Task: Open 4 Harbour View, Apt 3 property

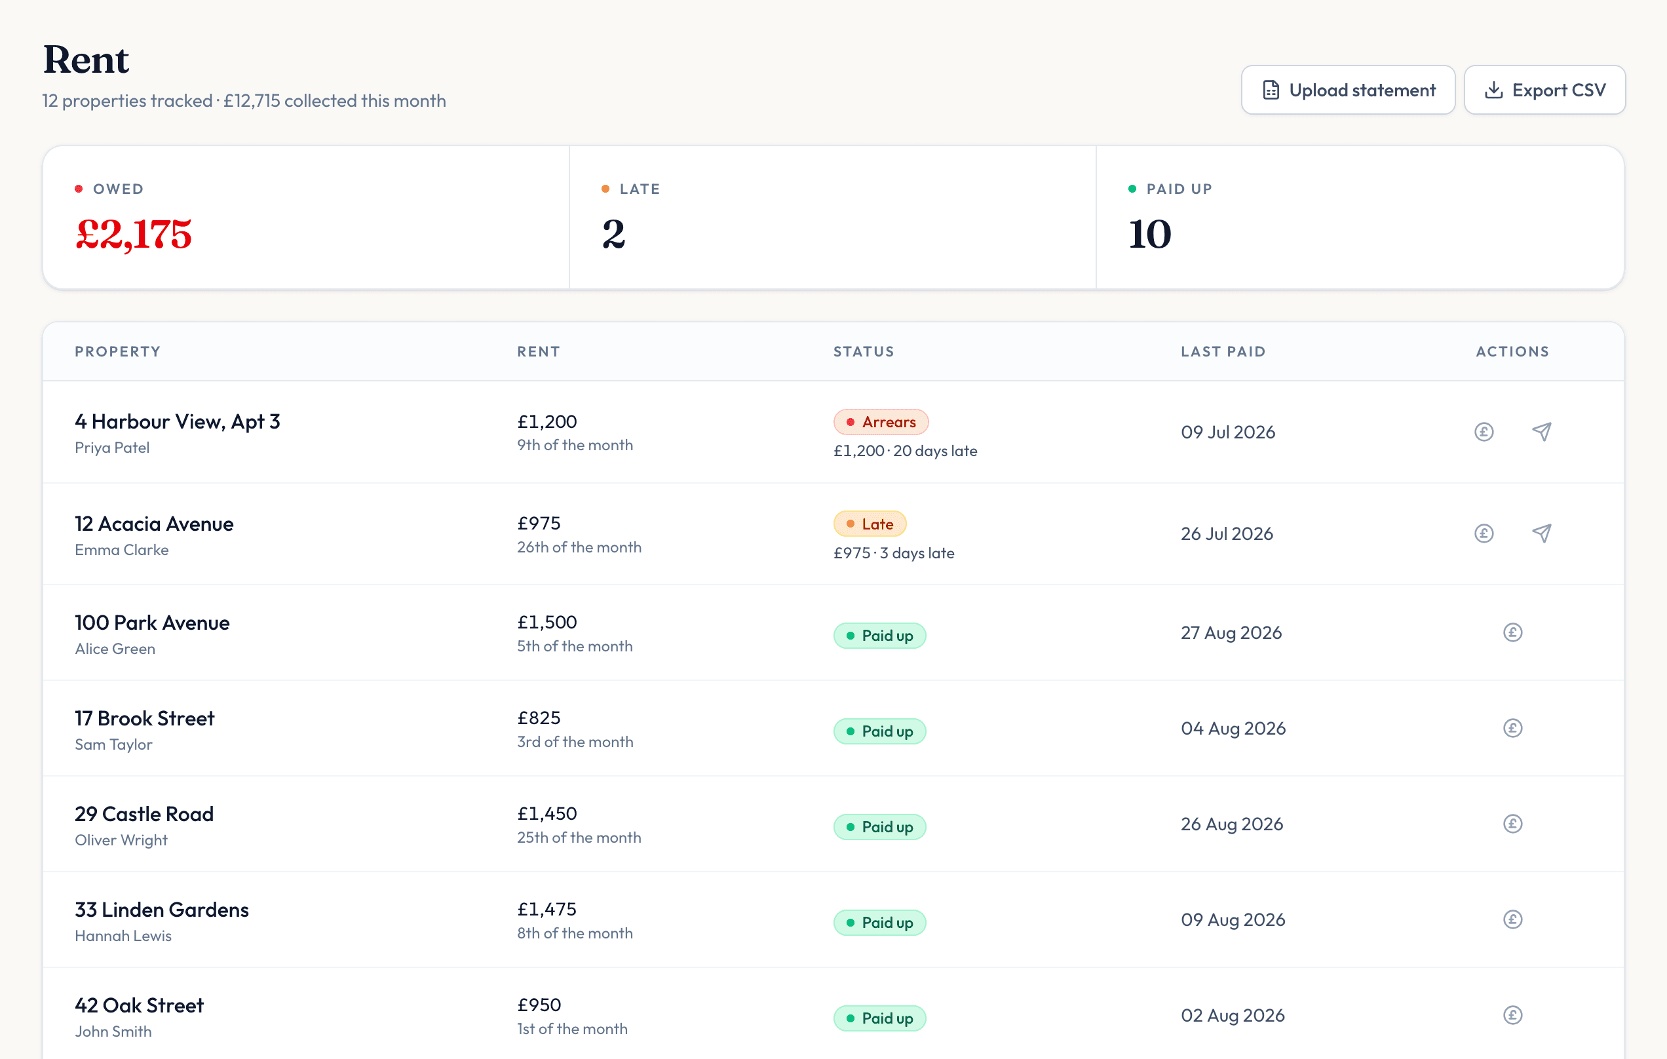Action: point(177,421)
